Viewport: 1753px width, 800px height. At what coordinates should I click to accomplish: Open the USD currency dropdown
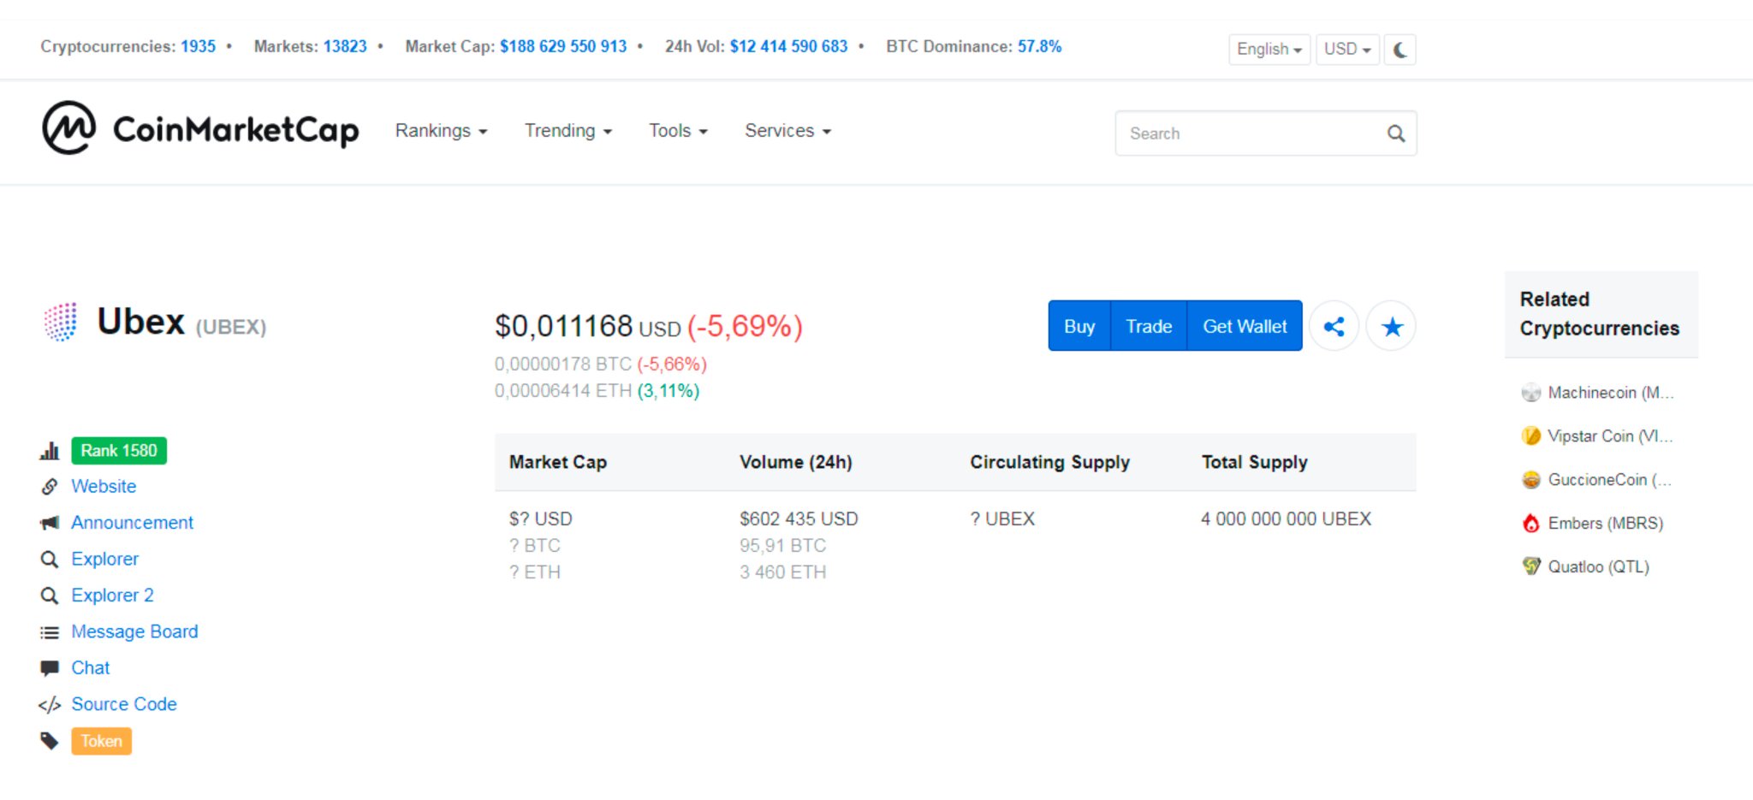(x=1347, y=50)
